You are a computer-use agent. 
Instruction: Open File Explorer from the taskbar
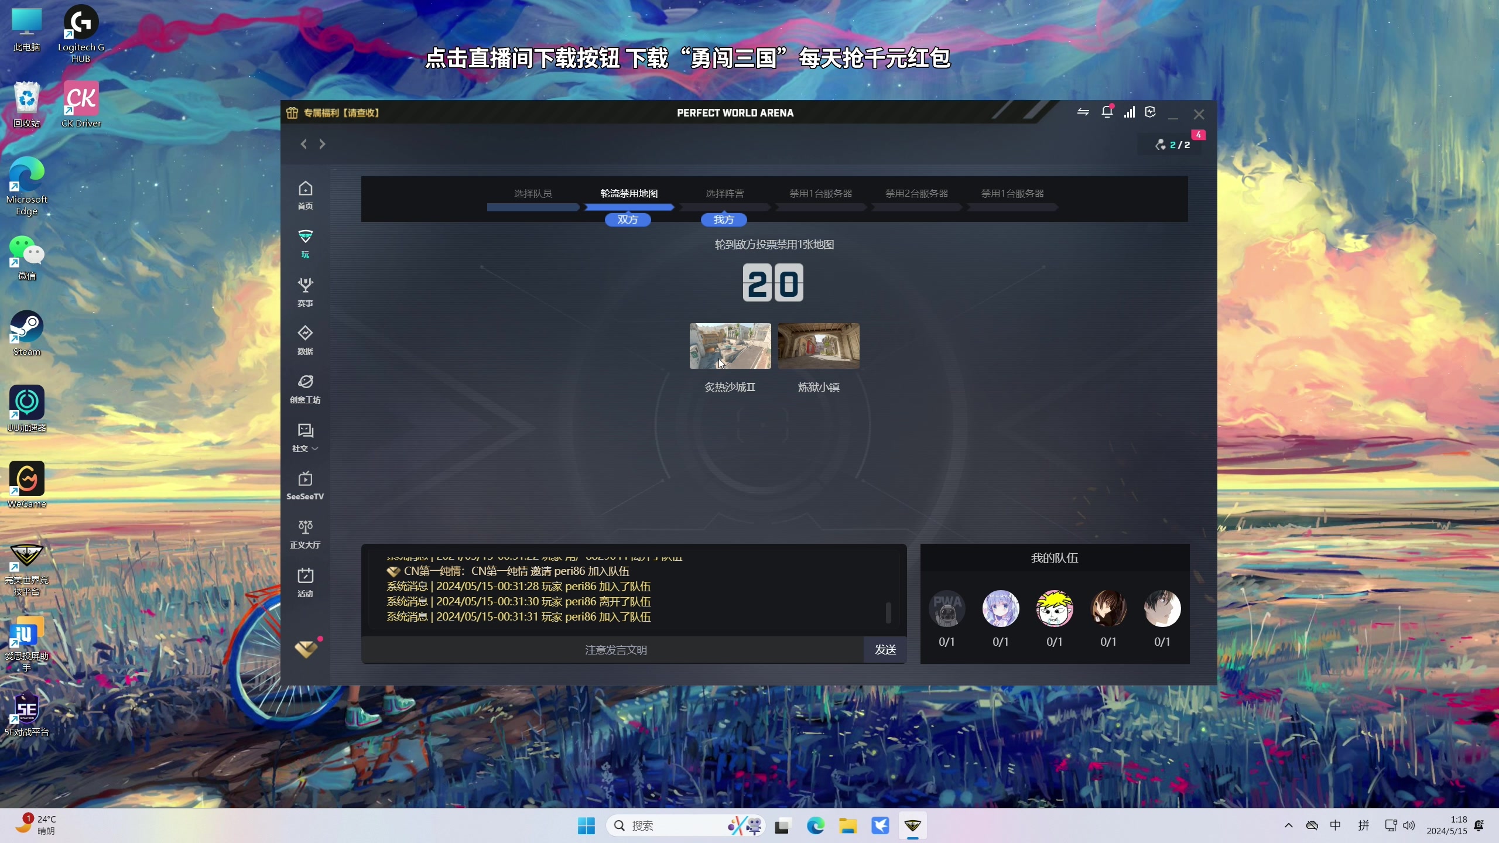[x=848, y=825]
